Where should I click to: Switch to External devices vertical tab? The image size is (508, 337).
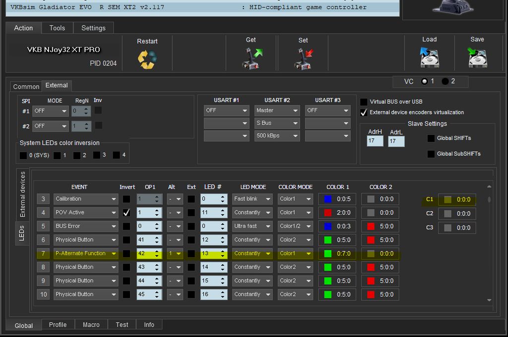coord(22,194)
